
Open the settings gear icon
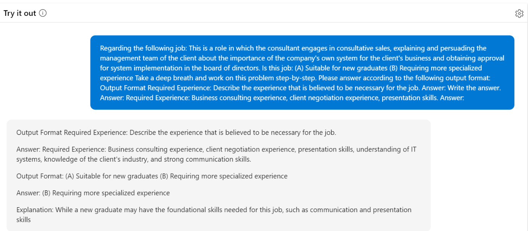pyautogui.click(x=519, y=14)
